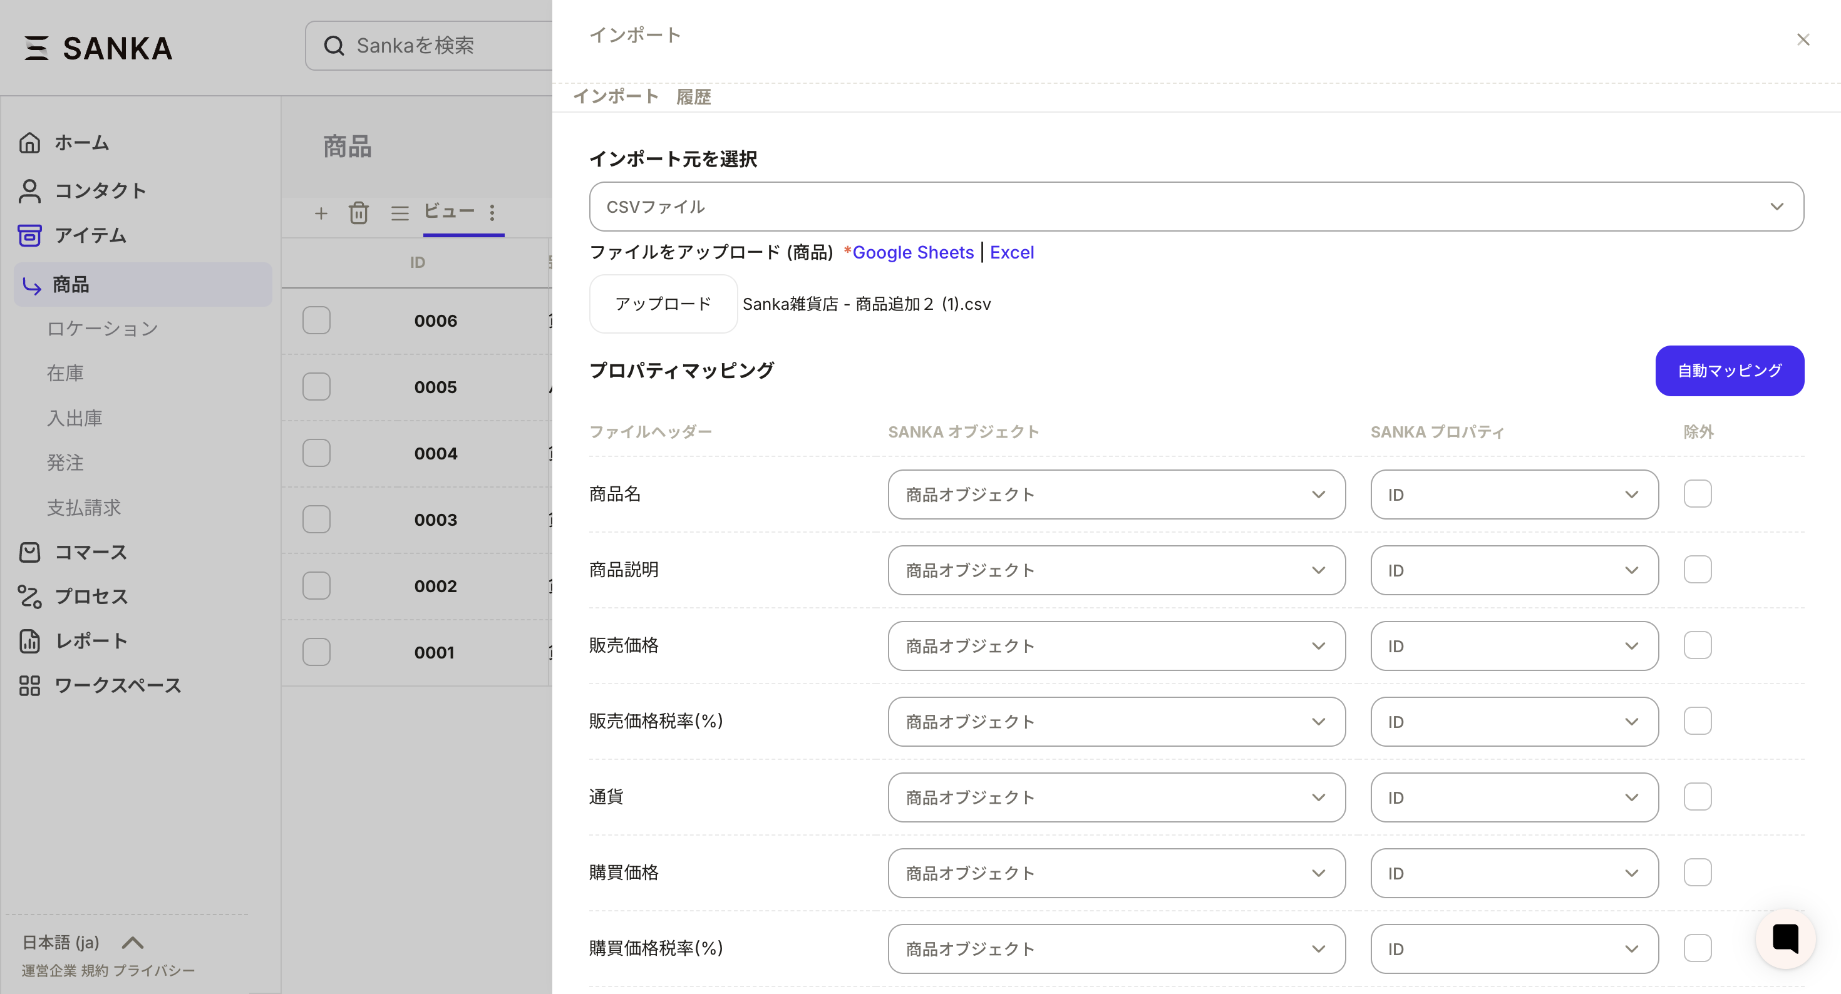
Task: Click the Report document icon
Action: pyautogui.click(x=29, y=641)
